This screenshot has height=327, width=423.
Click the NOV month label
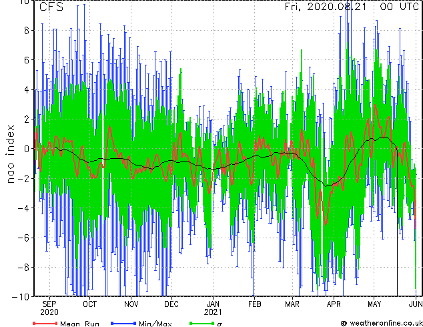click(131, 304)
